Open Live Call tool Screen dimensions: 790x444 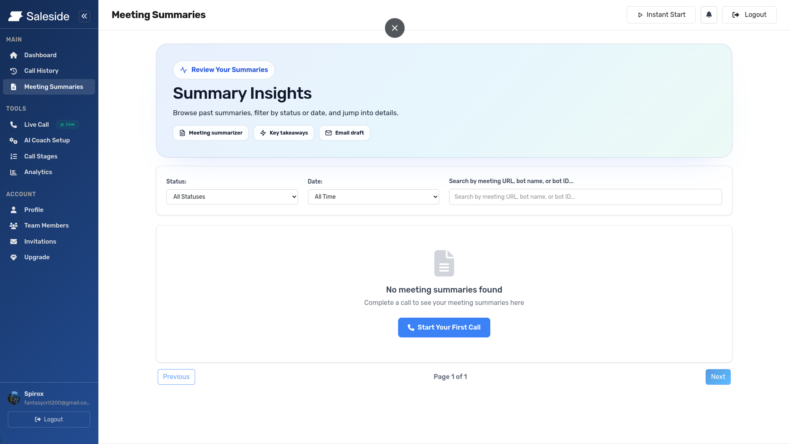[36, 125]
